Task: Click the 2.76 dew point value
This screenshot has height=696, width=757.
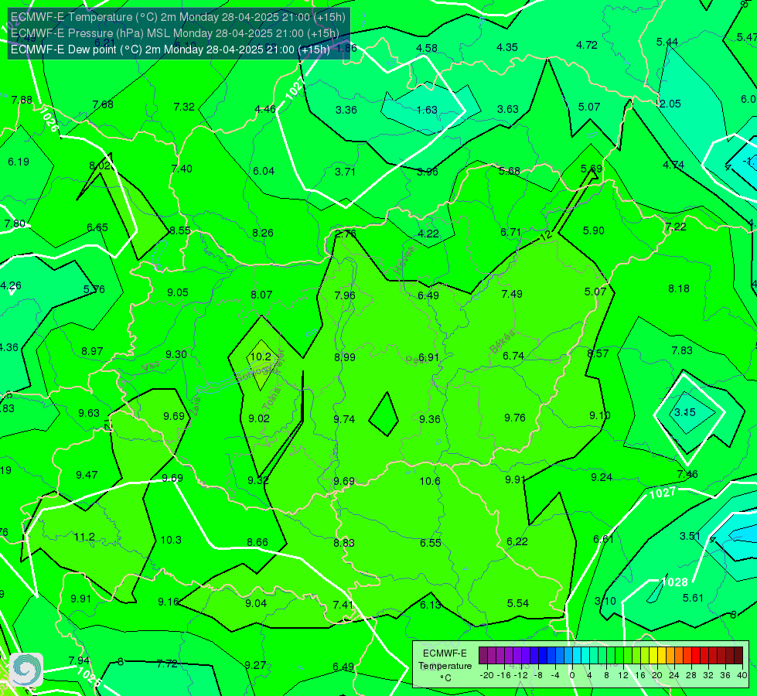Action: tap(345, 234)
